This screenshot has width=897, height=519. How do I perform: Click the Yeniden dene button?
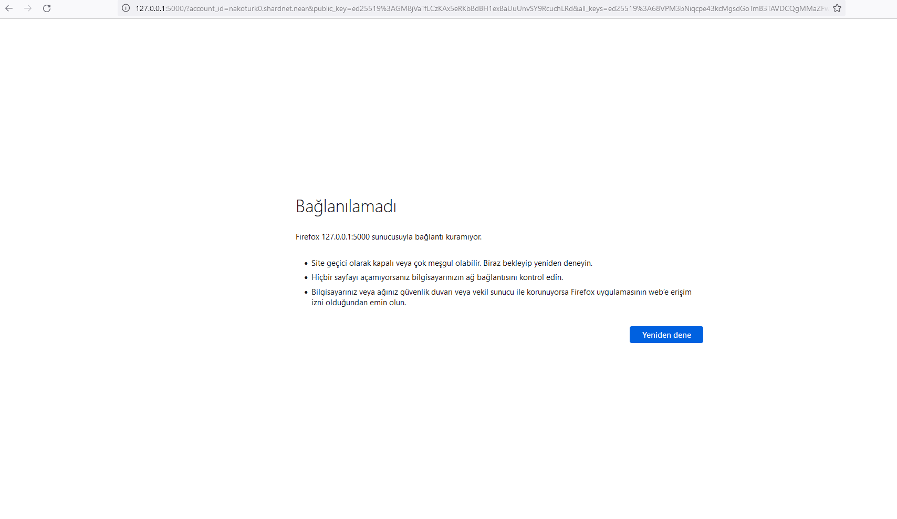666,335
